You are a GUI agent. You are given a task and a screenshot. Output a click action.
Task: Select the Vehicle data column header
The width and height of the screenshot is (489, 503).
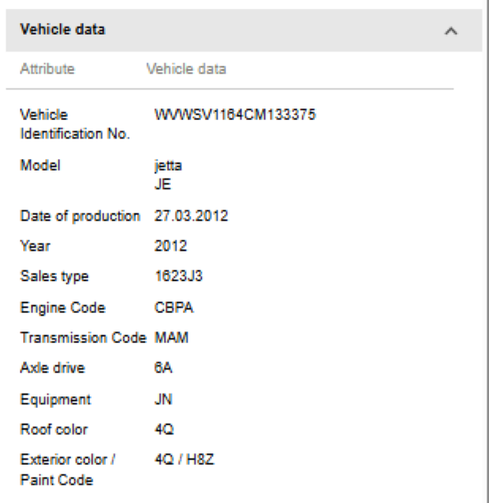[186, 69]
